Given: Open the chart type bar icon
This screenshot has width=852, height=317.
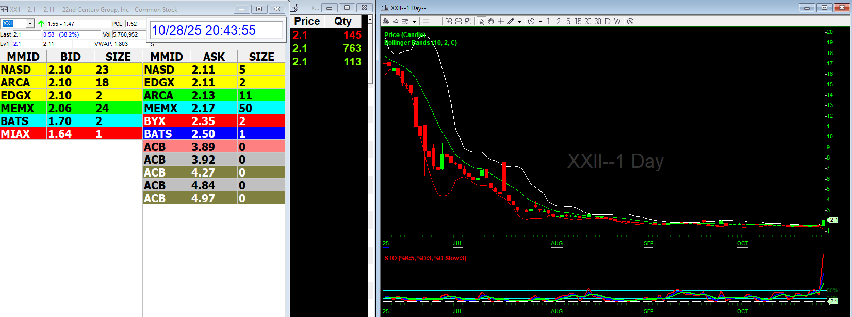Looking at the screenshot, I should coord(386,21).
